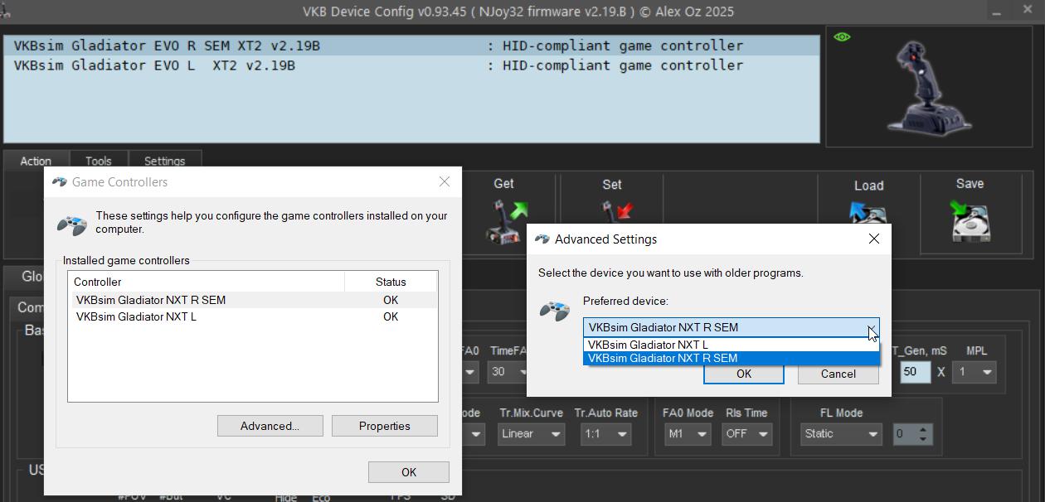Click the Controller column header

[x=207, y=282]
